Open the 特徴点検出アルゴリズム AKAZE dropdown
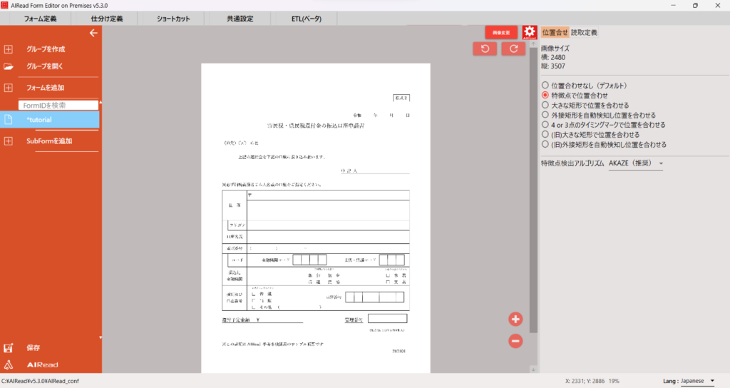Screen dimensions: 730x388 pyautogui.click(x=635, y=164)
